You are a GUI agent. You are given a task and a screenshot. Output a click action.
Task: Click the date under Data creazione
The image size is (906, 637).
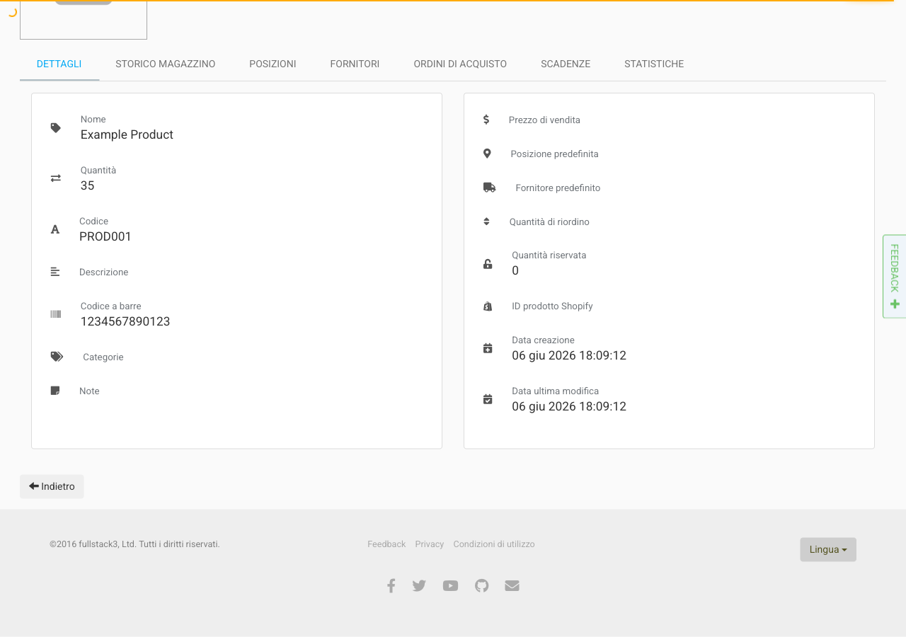tap(569, 355)
